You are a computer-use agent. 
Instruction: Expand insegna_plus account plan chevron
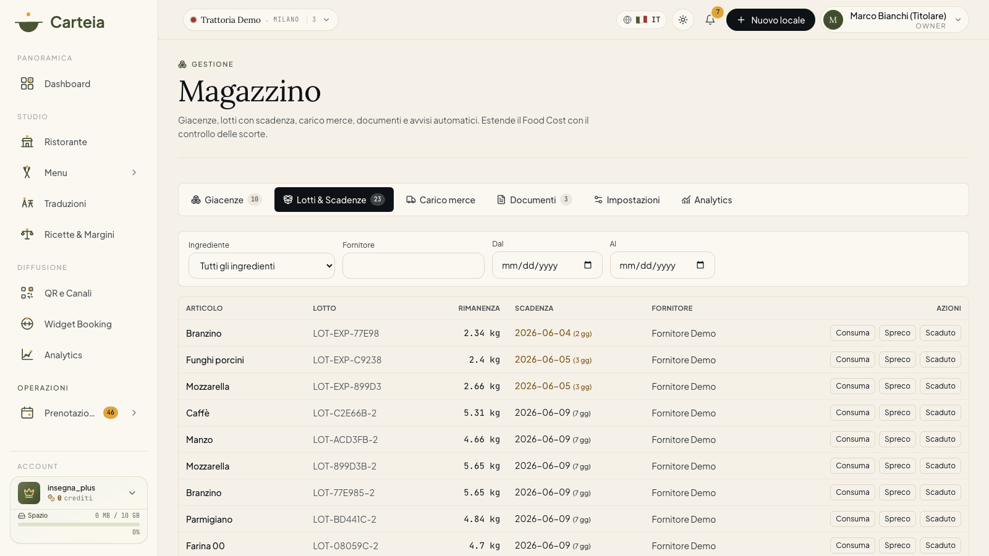132,493
